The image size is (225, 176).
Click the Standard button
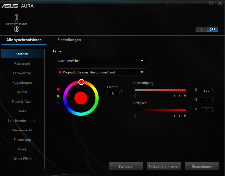126,166
